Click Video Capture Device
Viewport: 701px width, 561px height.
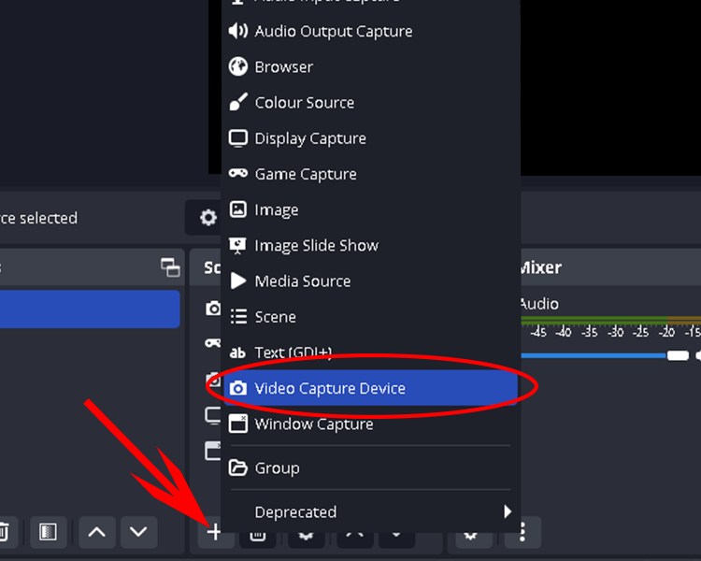click(x=370, y=388)
